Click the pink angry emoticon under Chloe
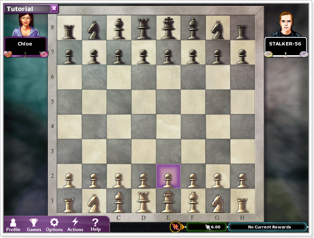Screen dimensions: 314x238 tap(44, 54)
